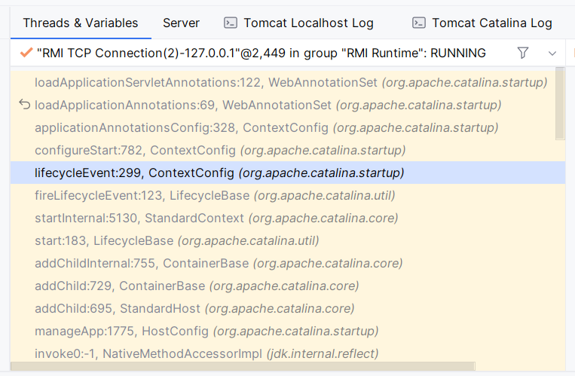This screenshot has width=575, height=376.
Task: Open the Server tab
Action: click(x=181, y=23)
